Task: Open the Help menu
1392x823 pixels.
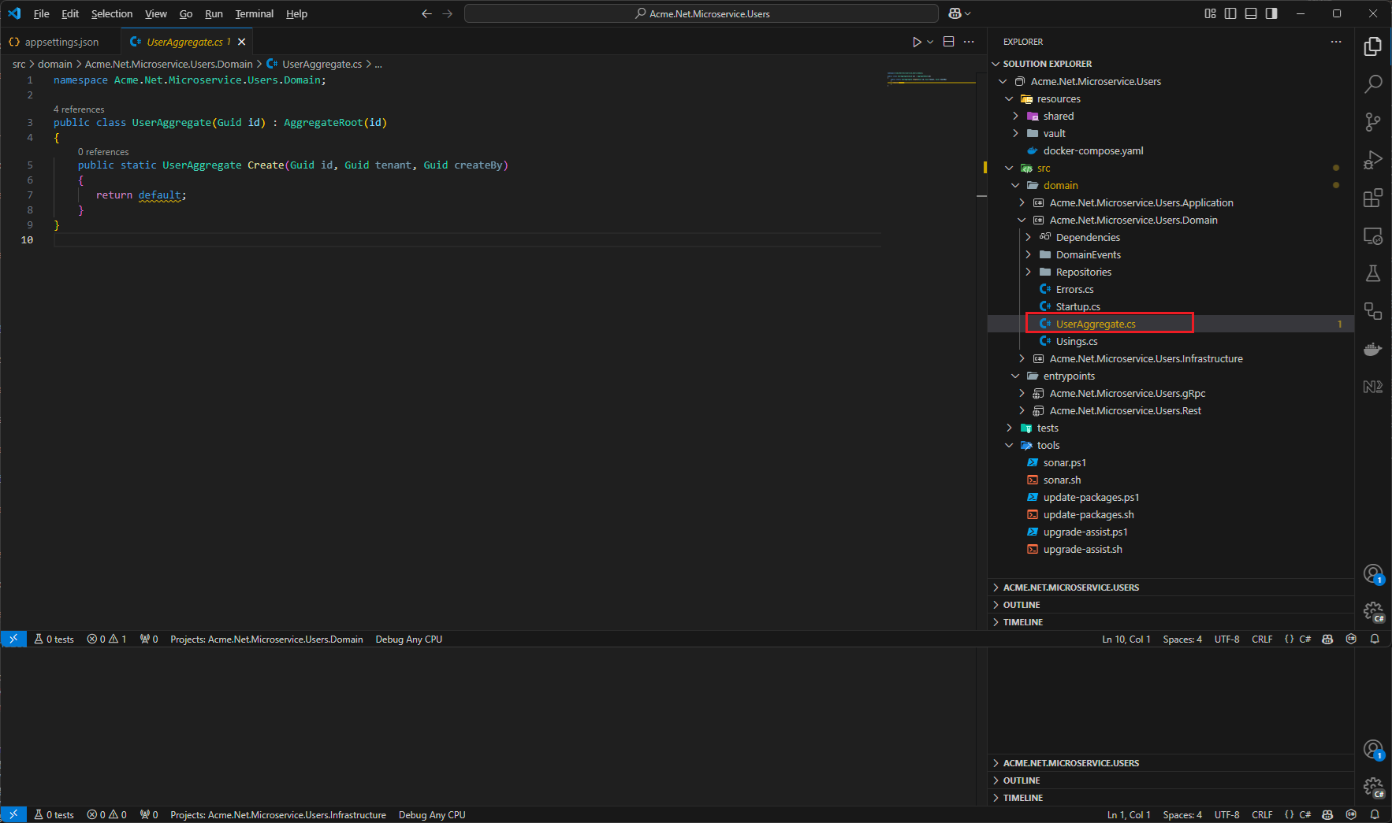Action: (296, 13)
